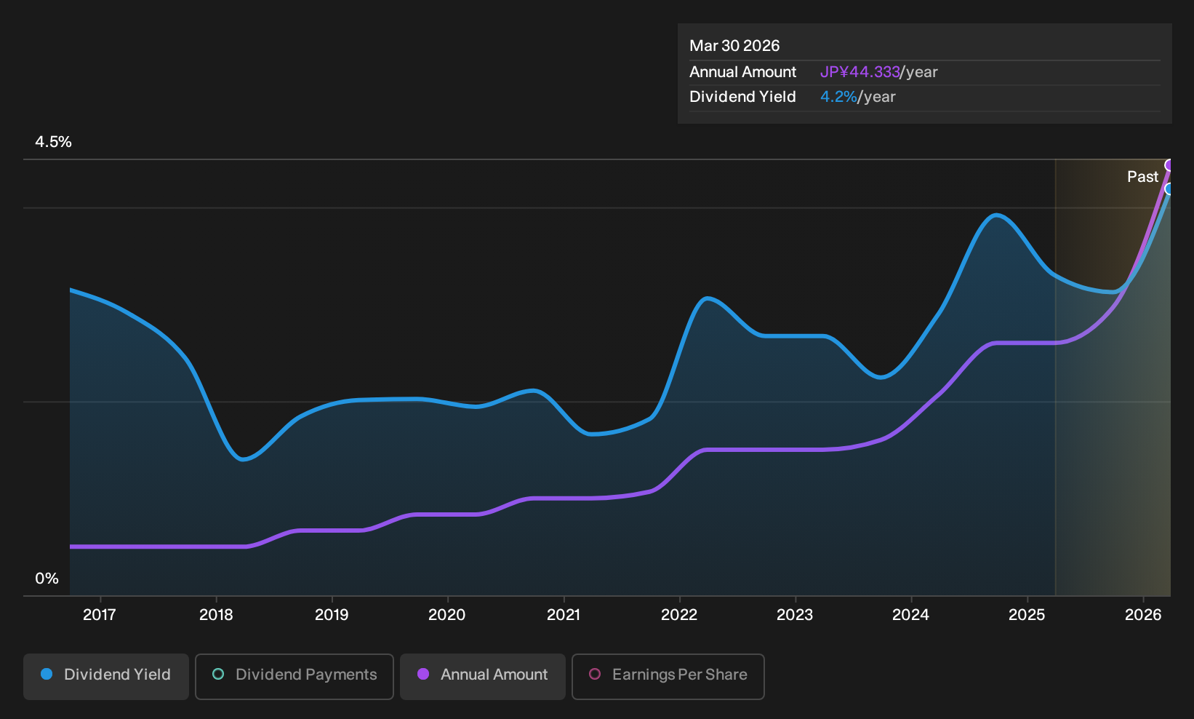This screenshot has height=719, width=1194.
Task: Click the 2021 x-axis label
Action: 564,615
